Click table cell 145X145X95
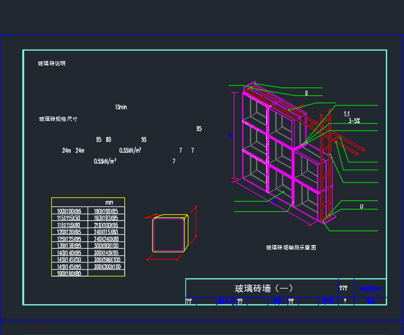 69,267
